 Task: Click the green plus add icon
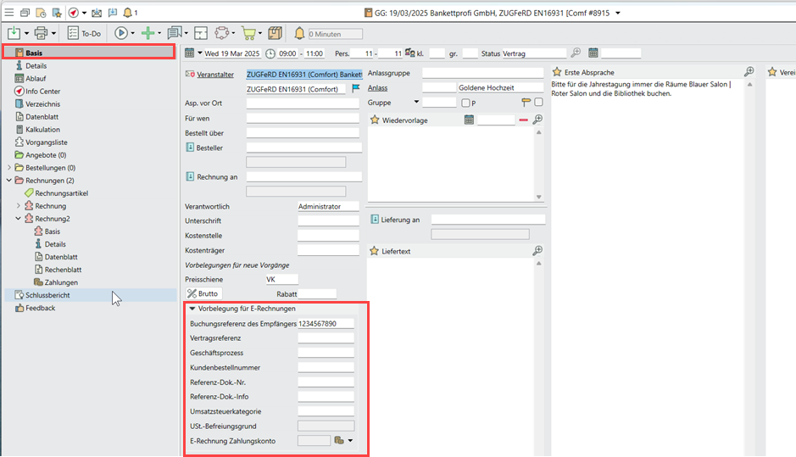(148, 33)
